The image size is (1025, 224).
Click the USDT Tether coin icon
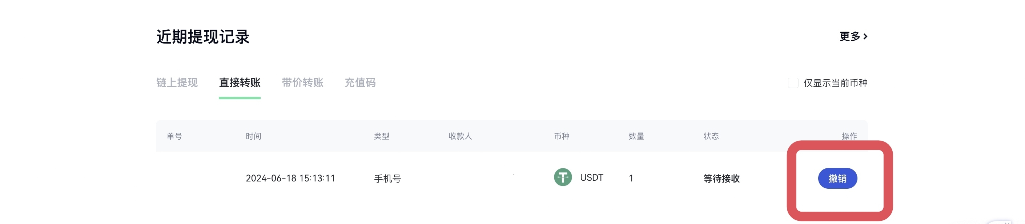pyautogui.click(x=563, y=177)
